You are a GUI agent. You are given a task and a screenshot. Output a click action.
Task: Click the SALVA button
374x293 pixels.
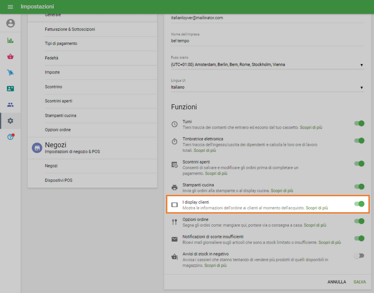pyautogui.click(x=360, y=282)
